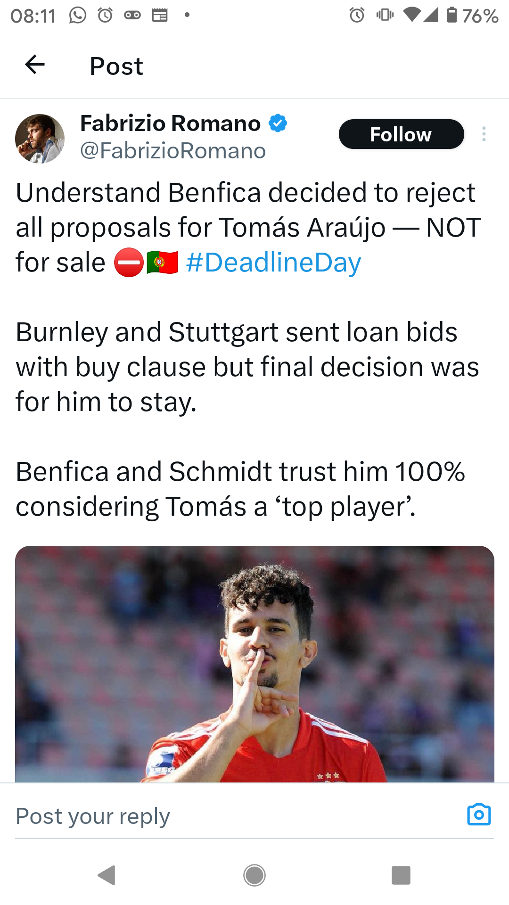Open Fabrizio Romano's profile picture

click(40, 139)
